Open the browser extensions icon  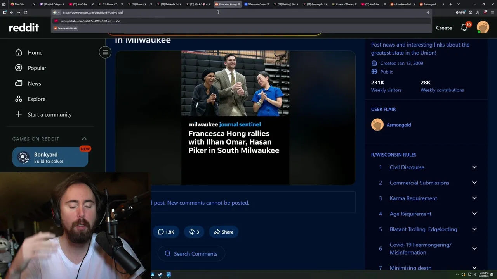coord(478,12)
